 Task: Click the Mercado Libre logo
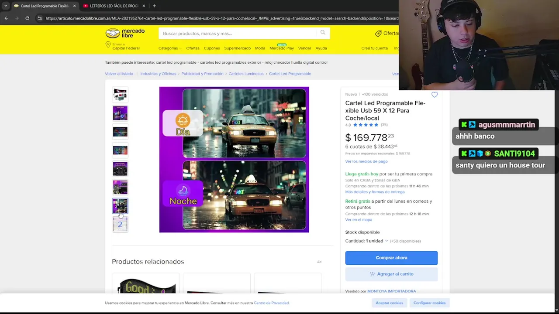(x=125, y=33)
